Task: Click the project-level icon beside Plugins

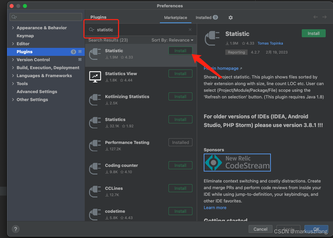Action: (80, 52)
